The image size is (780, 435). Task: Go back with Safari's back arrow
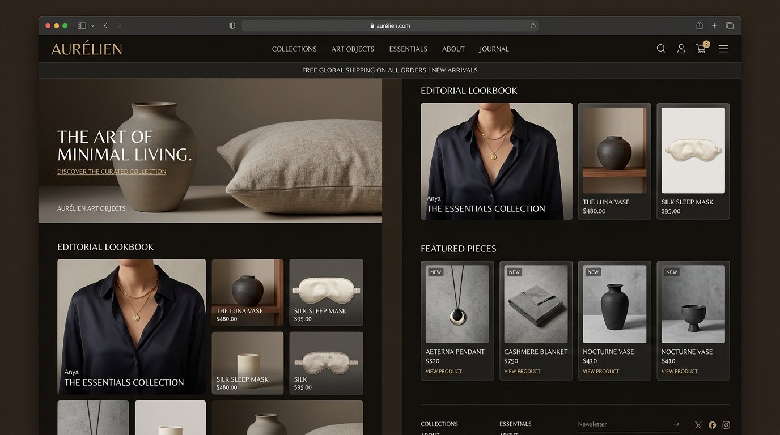(105, 25)
